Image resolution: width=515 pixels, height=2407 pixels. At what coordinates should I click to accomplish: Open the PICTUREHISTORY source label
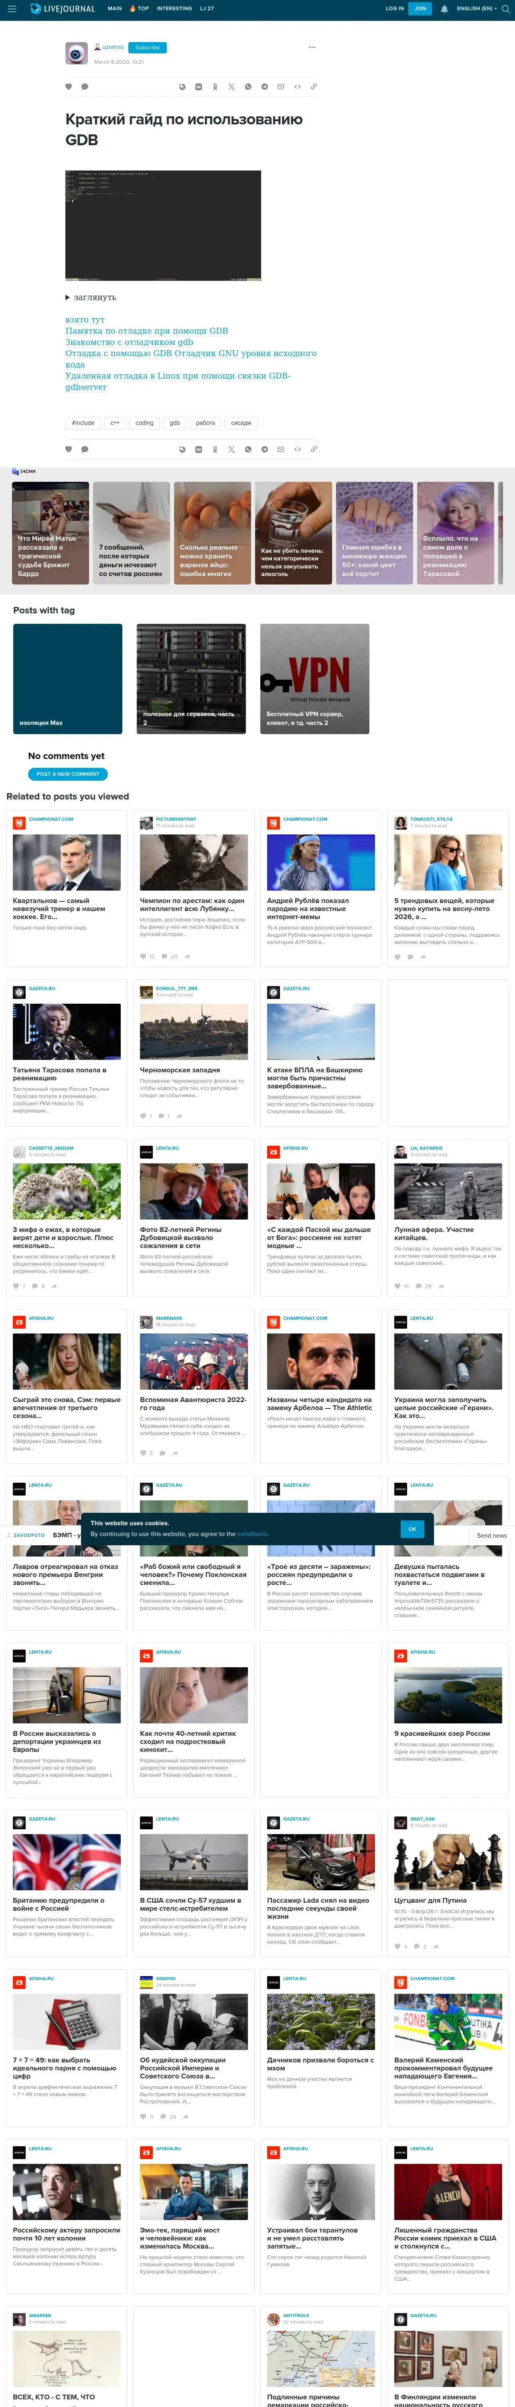pyautogui.click(x=176, y=820)
